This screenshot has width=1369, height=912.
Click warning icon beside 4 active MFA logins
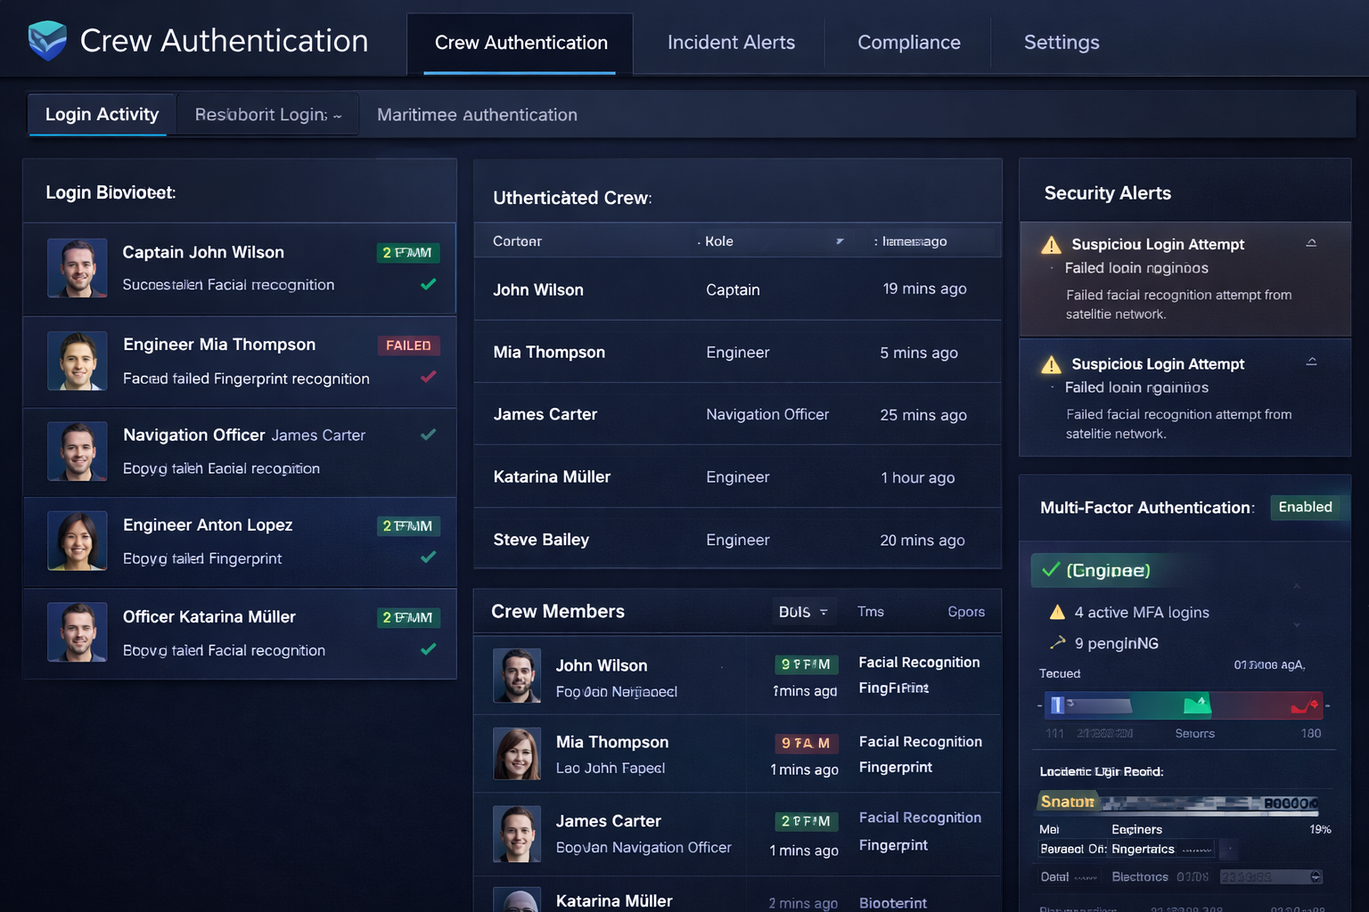click(x=1057, y=612)
